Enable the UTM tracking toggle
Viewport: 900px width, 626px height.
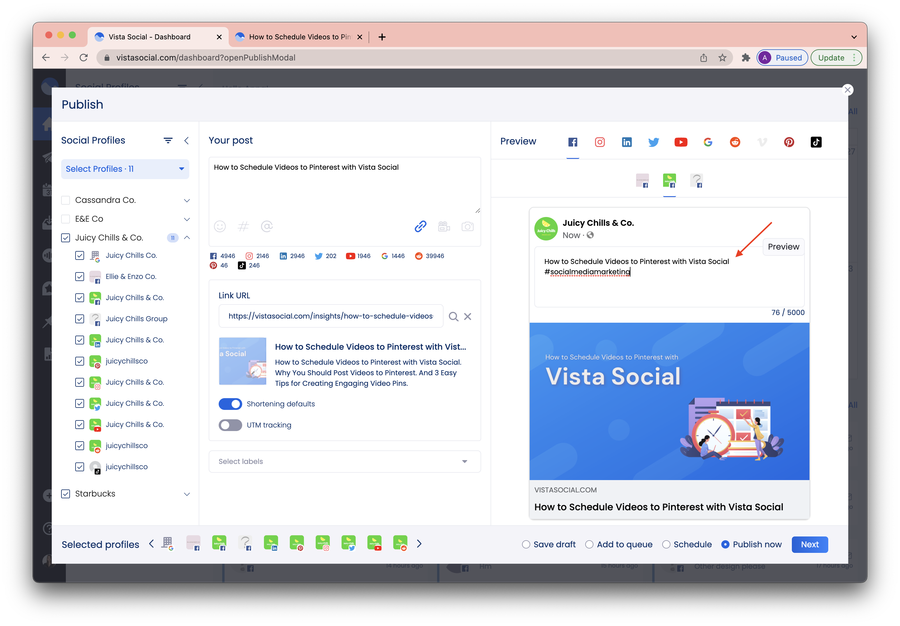coord(230,425)
